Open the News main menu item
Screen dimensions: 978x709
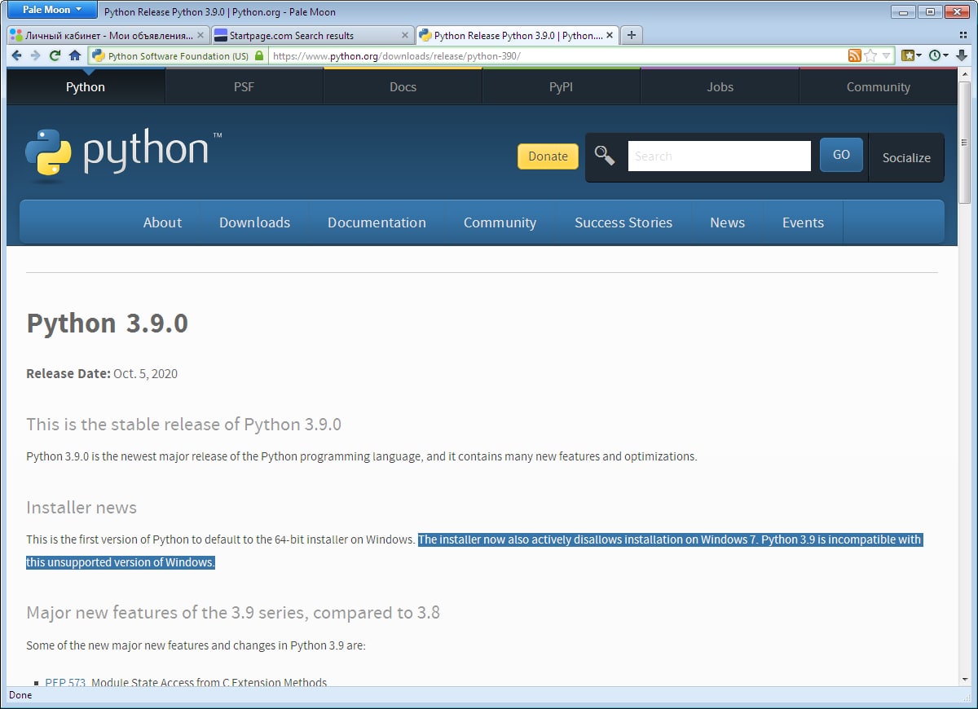coord(727,222)
